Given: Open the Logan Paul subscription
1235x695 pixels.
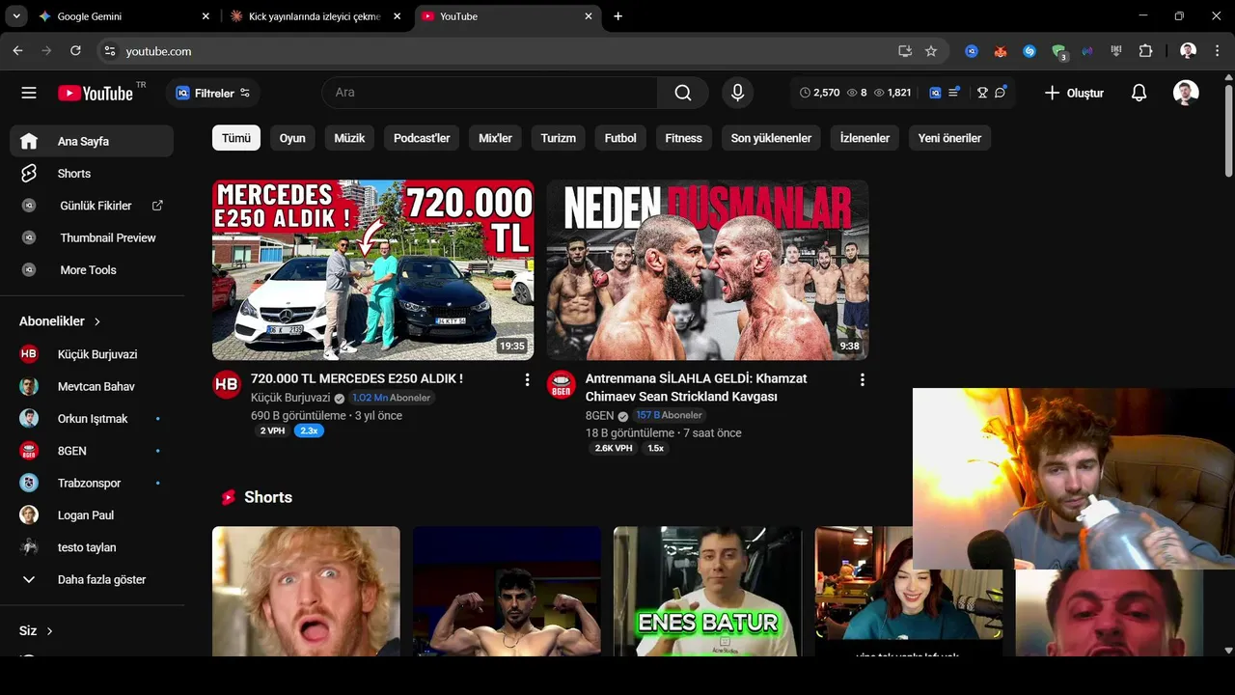Looking at the screenshot, I should pos(92,515).
